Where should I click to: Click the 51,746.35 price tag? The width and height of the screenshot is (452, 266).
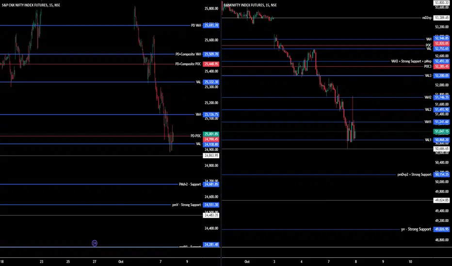coord(442,97)
